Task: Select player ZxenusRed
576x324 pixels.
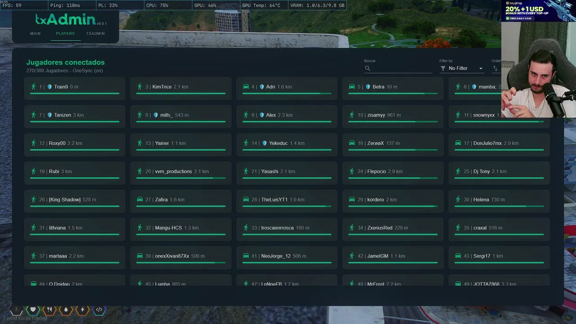Action: [x=393, y=229]
